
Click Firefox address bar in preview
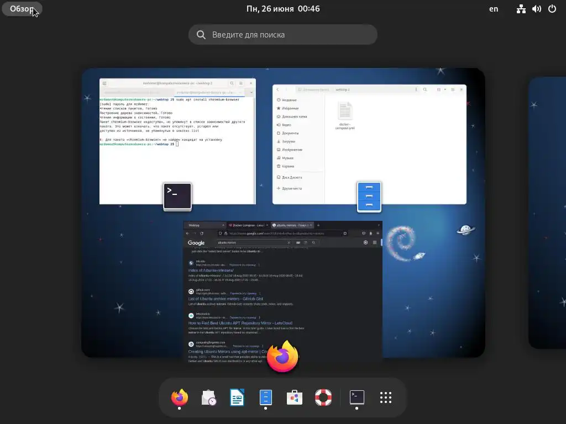tap(283, 234)
